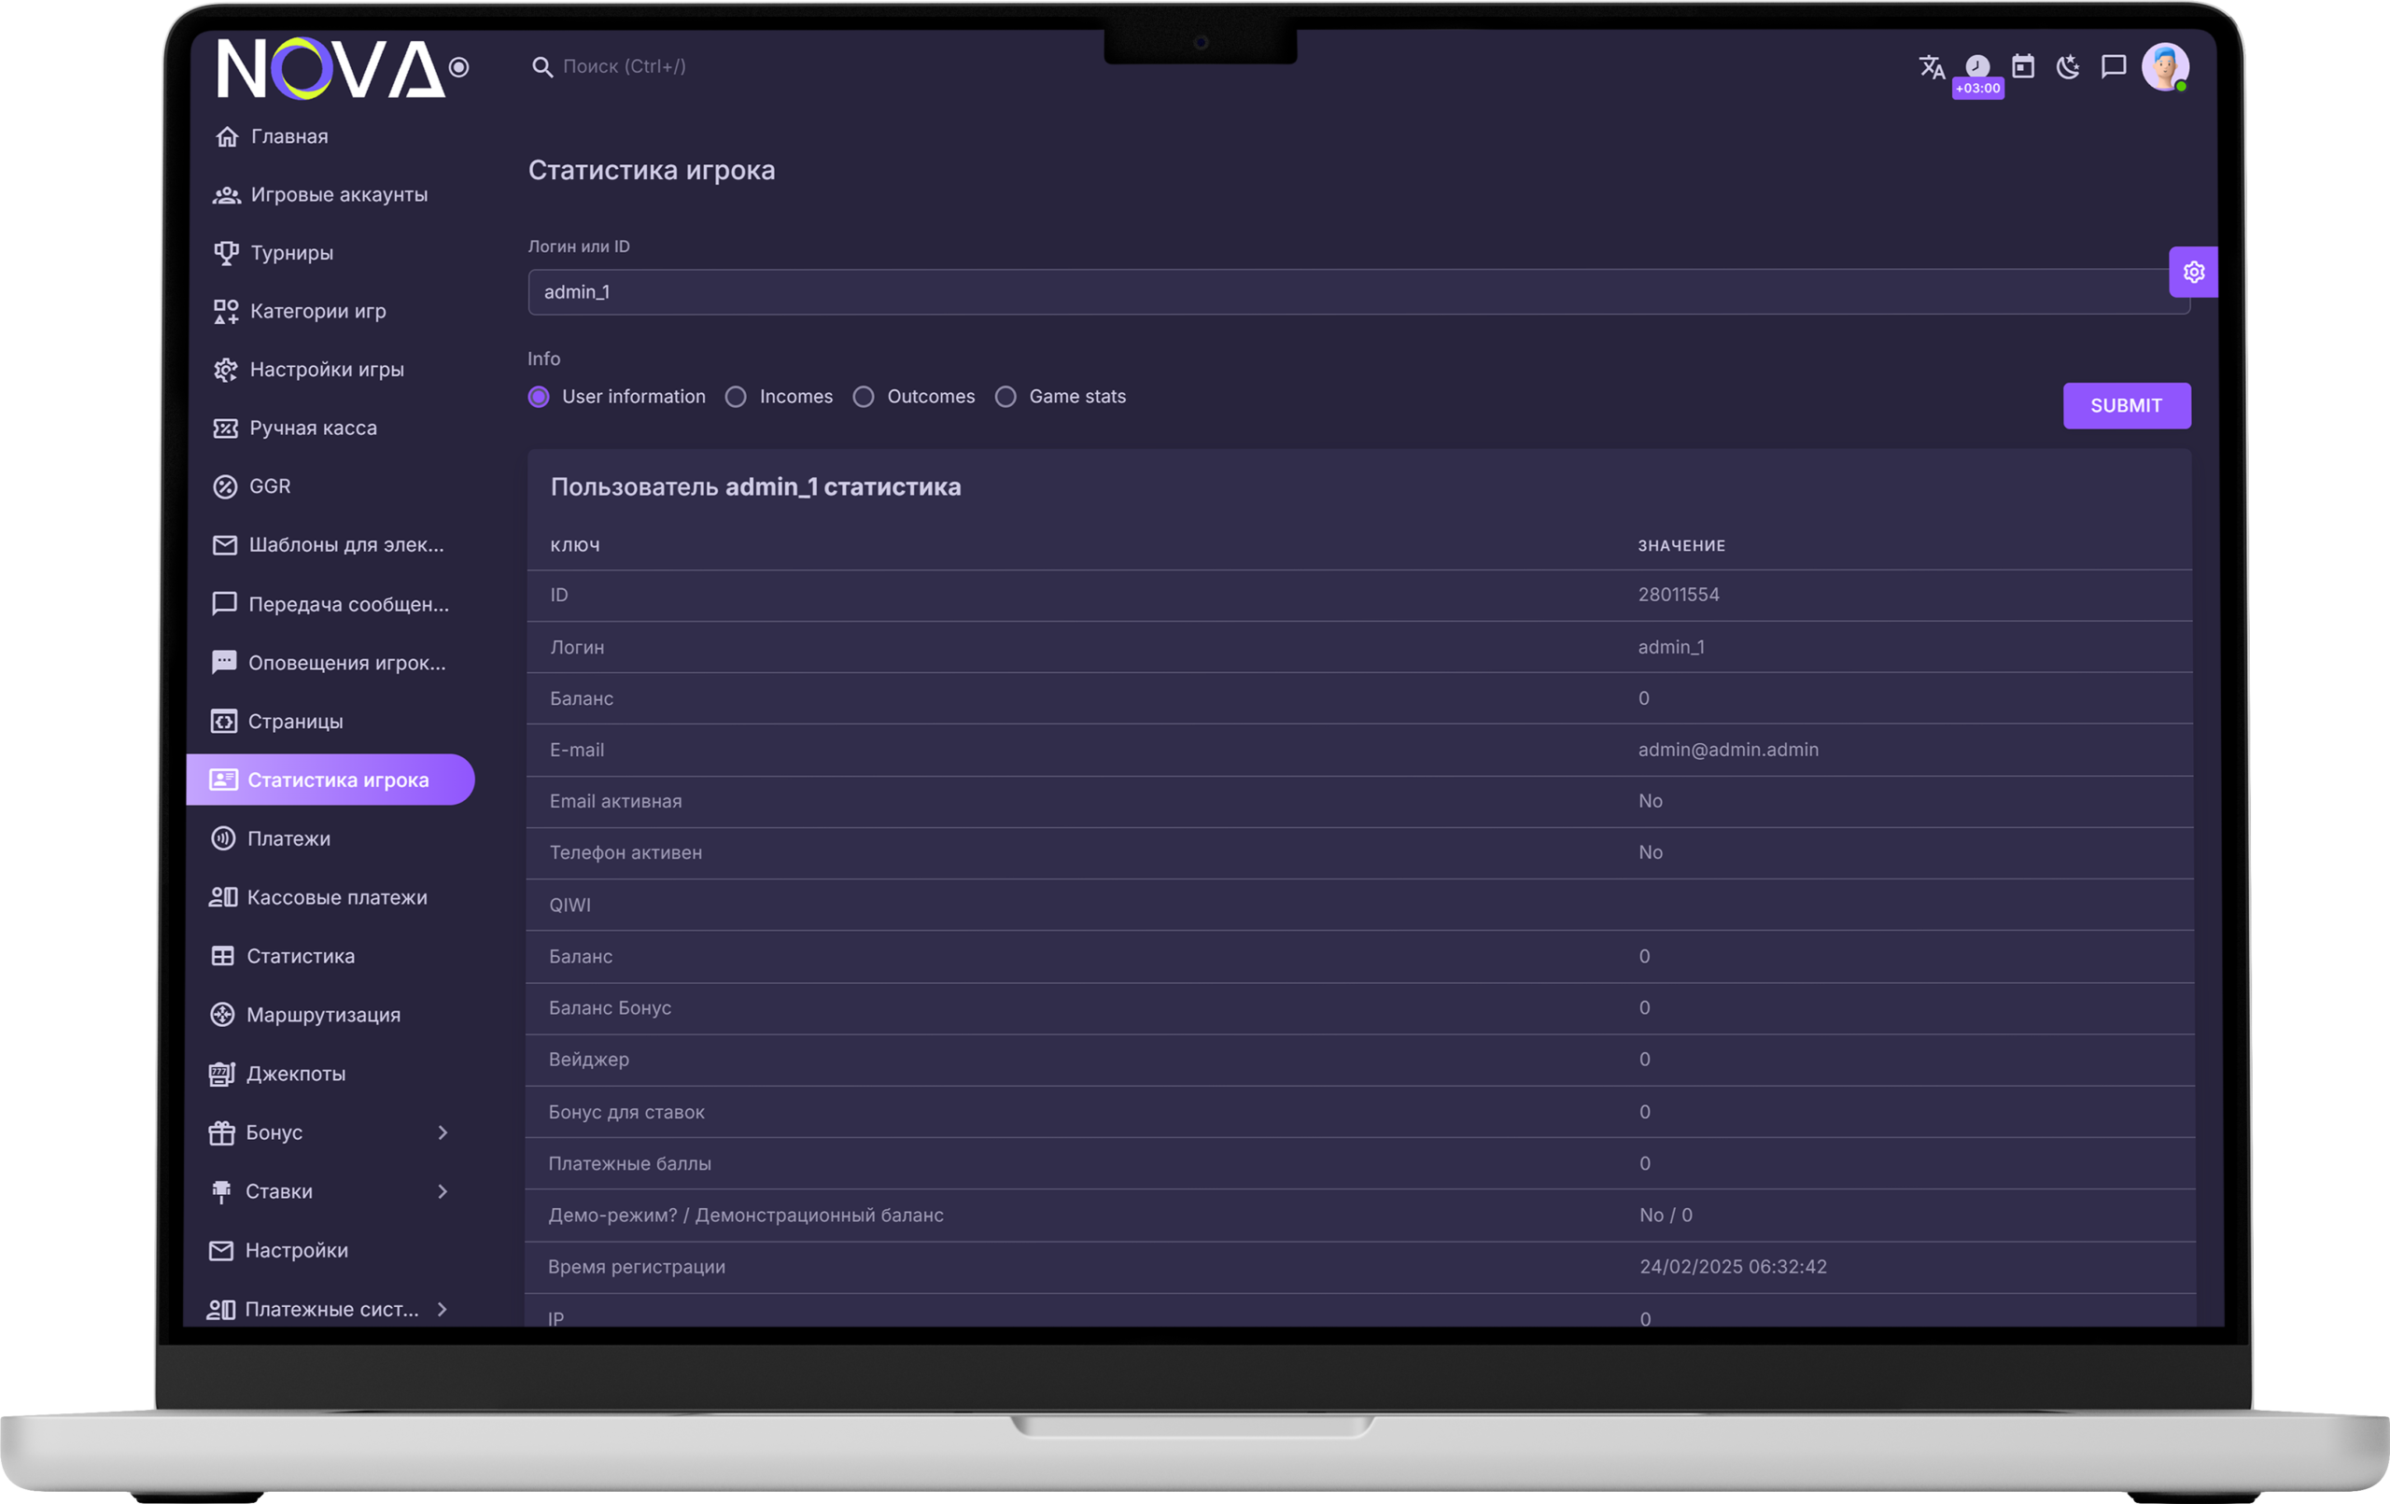Viewport: 2390px width, 1504px height.
Task: Expand the Бонус sidebar submenu
Action: pyautogui.click(x=443, y=1132)
